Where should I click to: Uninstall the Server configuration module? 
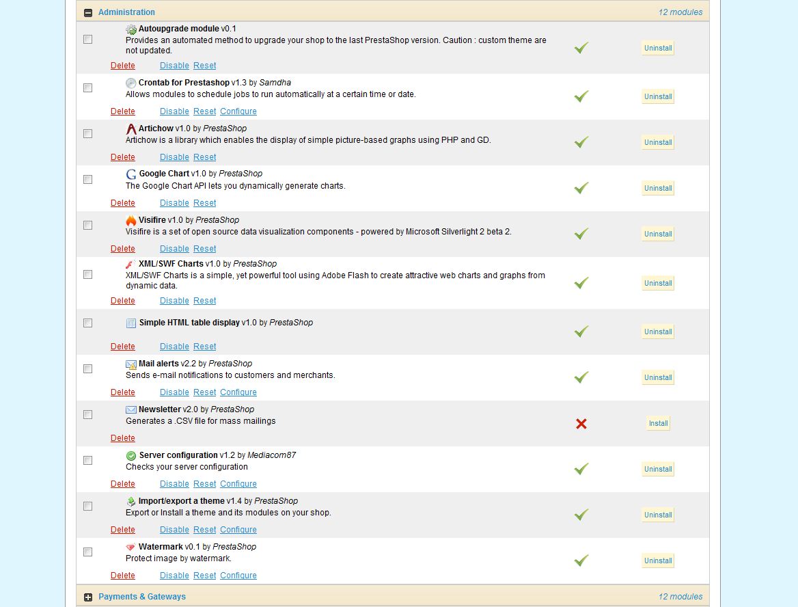click(658, 469)
